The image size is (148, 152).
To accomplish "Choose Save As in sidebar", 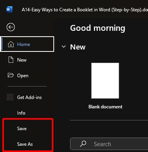I will click(27, 144).
